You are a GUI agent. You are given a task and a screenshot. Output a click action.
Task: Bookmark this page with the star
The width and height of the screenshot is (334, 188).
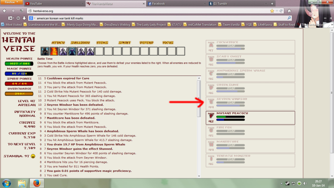click(272, 11)
